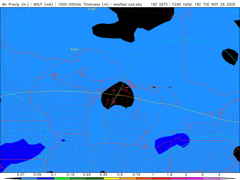Click the 0.05 legend value
240x180 pixels.
point(37,175)
